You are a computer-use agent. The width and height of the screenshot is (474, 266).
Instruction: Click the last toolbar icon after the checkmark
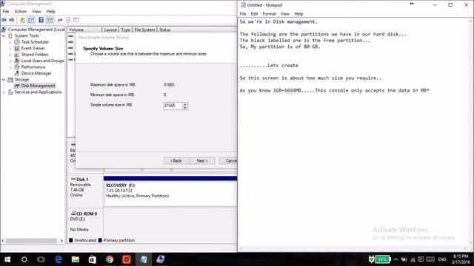pyautogui.click(x=76, y=20)
